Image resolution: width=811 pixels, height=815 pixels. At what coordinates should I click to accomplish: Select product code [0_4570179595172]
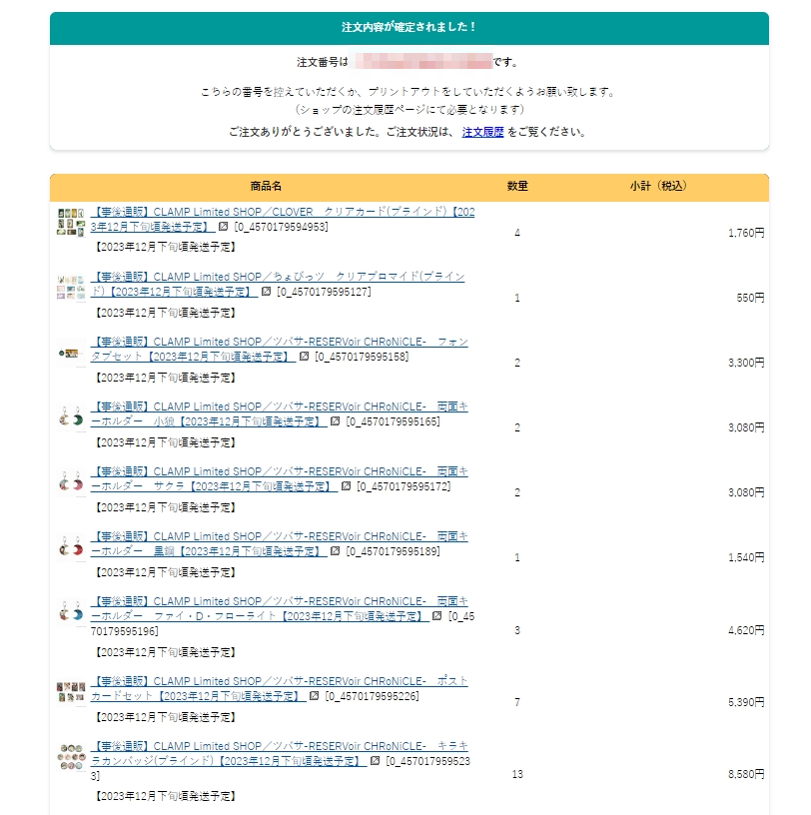pyautogui.click(x=404, y=487)
